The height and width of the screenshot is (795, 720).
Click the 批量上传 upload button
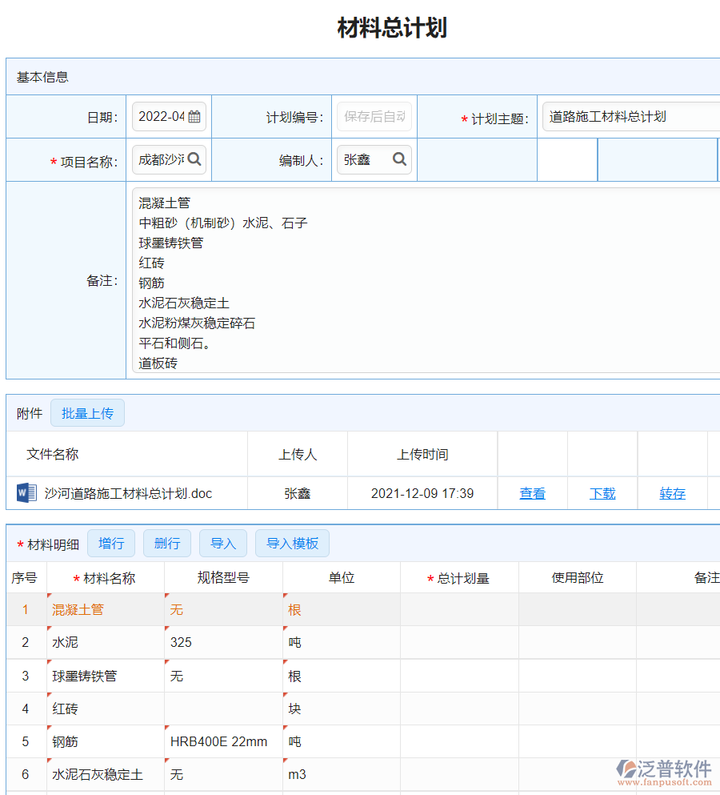tap(87, 413)
